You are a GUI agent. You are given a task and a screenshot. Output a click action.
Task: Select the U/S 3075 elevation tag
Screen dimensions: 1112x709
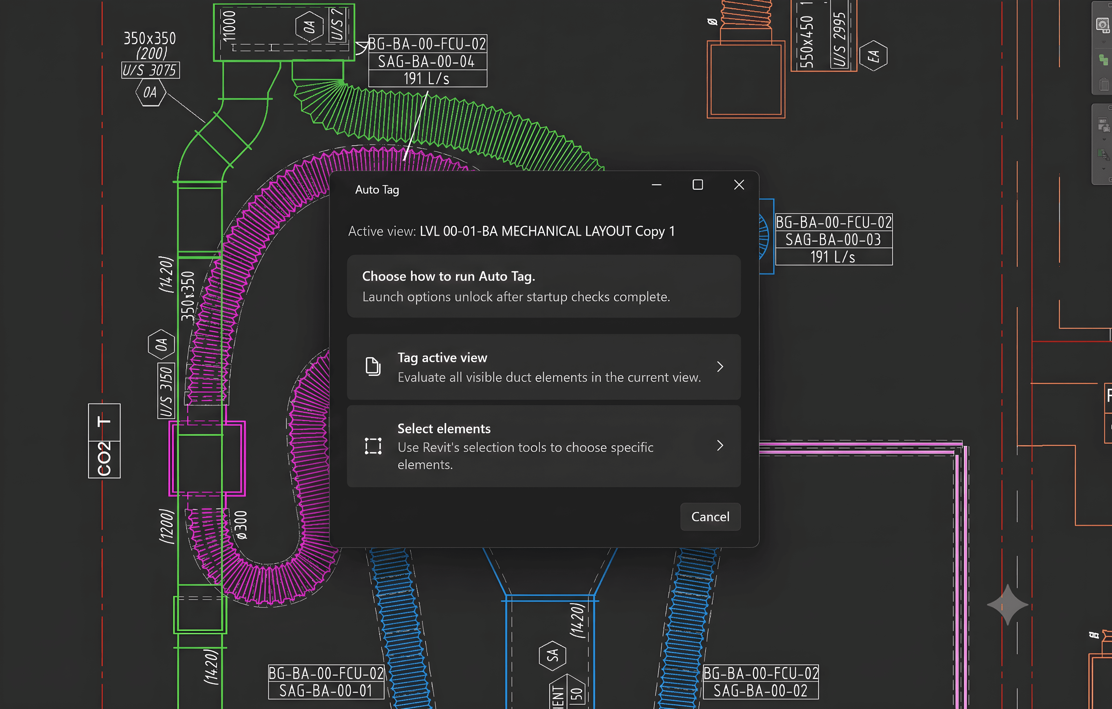150,70
